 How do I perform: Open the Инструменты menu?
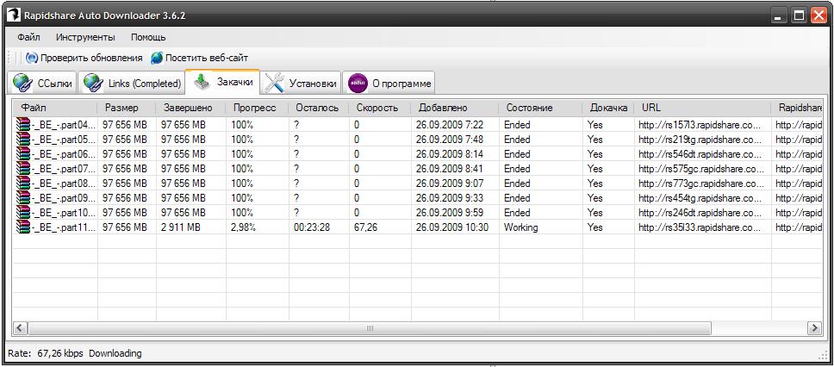click(x=85, y=38)
